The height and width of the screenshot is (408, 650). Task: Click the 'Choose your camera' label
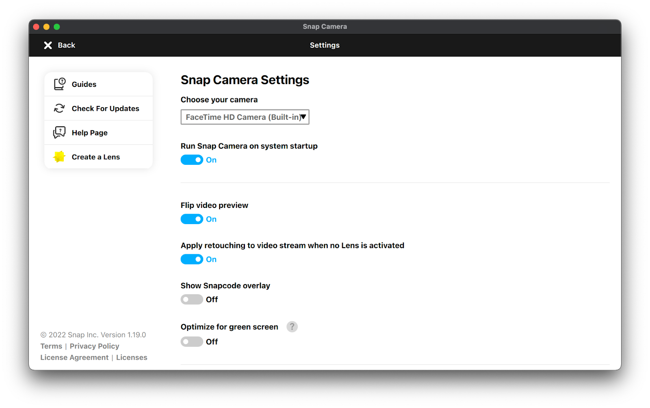tap(219, 100)
